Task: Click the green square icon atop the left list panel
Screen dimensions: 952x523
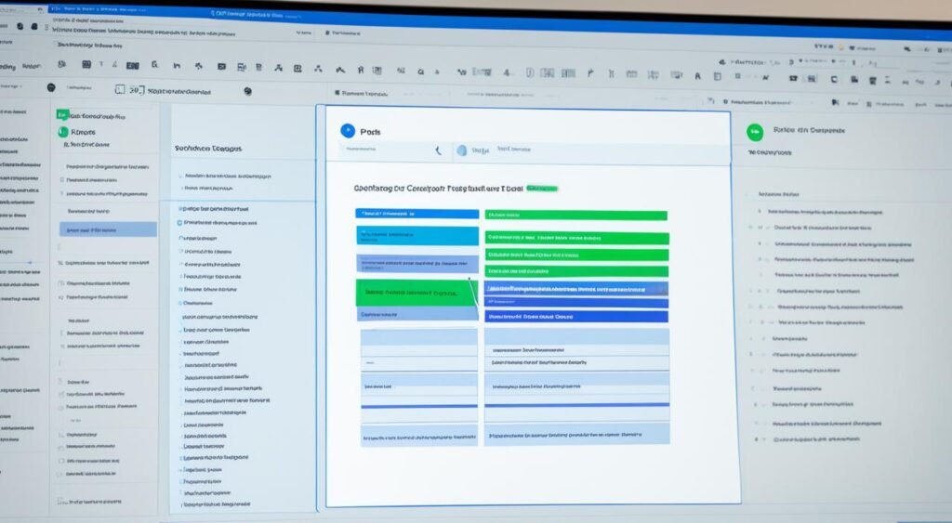Action: (x=62, y=114)
